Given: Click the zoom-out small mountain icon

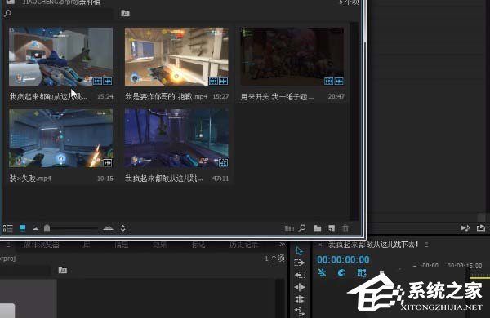Looking at the screenshot, I should (36, 229).
